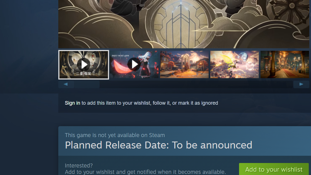Click the right arrow of the thumbnail strip
This screenshot has height=175, width=311.
click(301, 84)
